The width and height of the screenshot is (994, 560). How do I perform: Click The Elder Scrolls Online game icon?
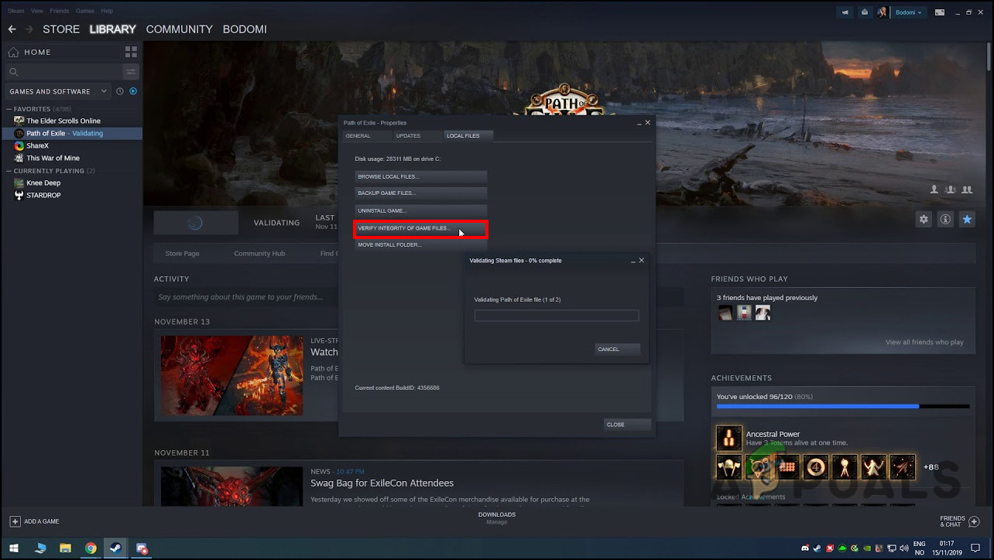point(19,121)
